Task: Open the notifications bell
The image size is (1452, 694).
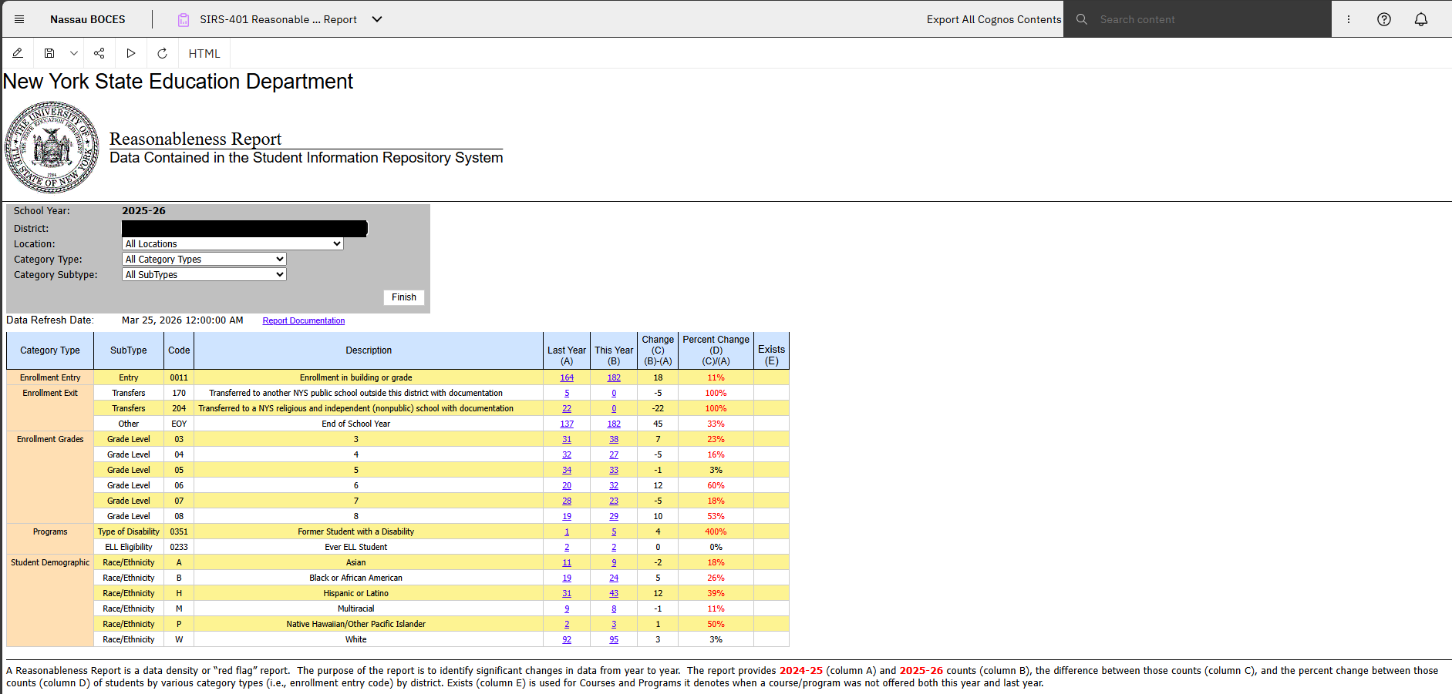Action: coord(1421,19)
